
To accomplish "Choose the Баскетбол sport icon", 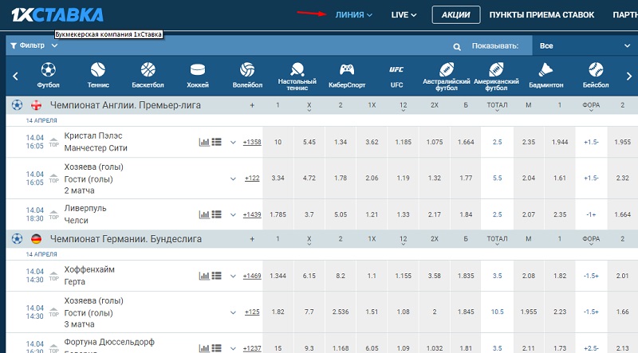I will click(148, 74).
